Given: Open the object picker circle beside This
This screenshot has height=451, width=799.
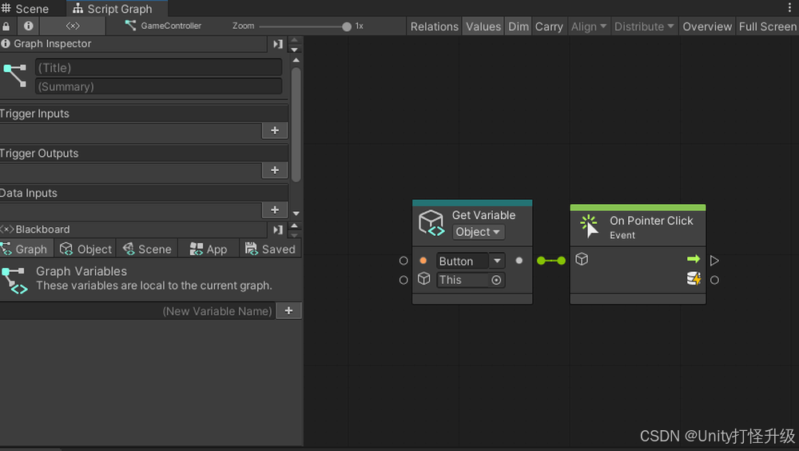Looking at the screenshot, I should pos(496,280).
